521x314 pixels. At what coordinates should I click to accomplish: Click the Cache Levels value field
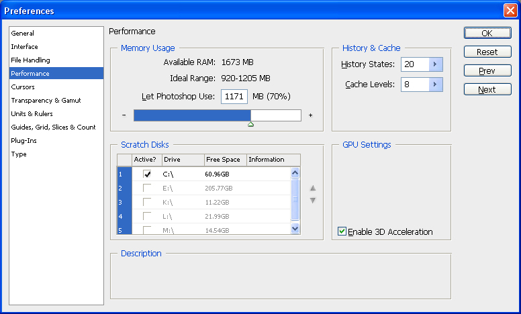415,85
